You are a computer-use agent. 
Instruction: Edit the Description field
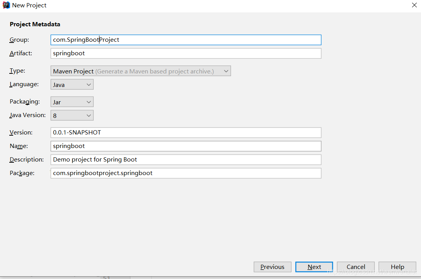coord(186,160)
